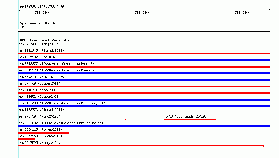Click nsv433452 (Cooper2008) label
This screenshot has width=279, height=158.
pyautogui.click(x=39, y=97)
